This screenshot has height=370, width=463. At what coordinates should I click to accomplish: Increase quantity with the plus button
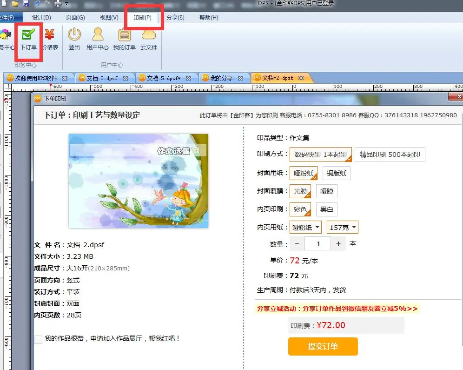click(338, 243)
